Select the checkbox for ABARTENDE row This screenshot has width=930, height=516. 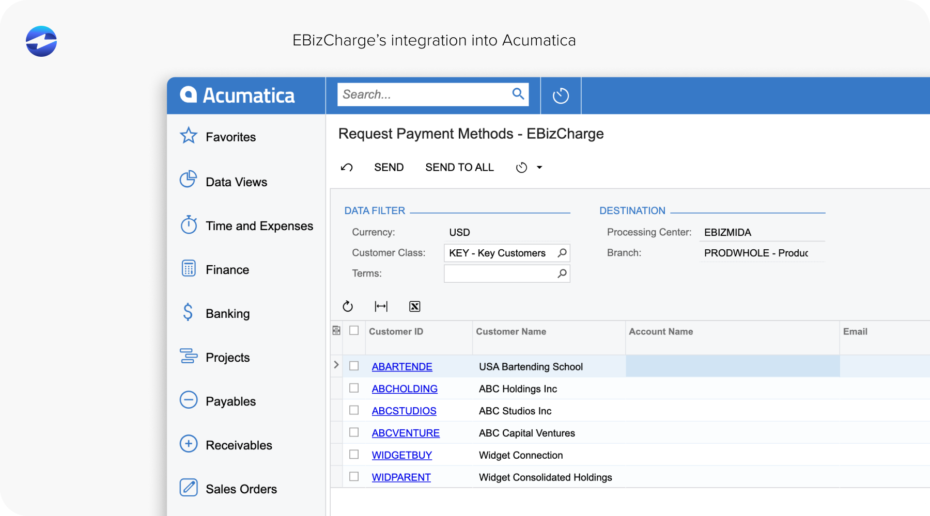[354, 365]
